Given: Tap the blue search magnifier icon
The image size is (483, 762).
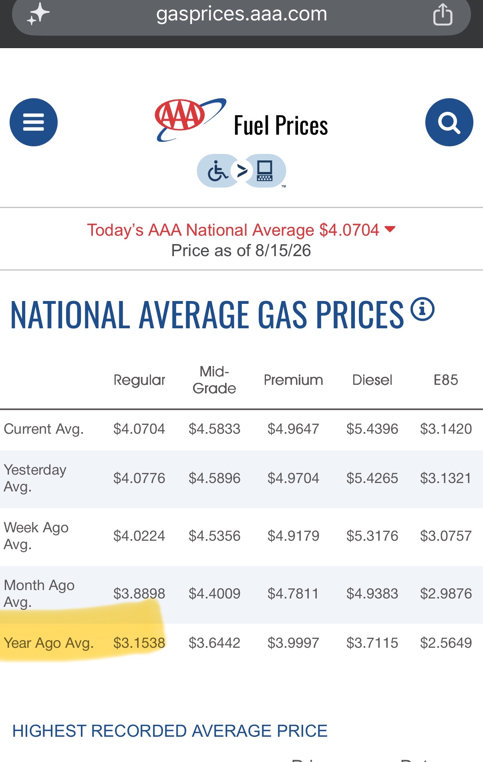Looking at the screenshot, I should (449, 122).
